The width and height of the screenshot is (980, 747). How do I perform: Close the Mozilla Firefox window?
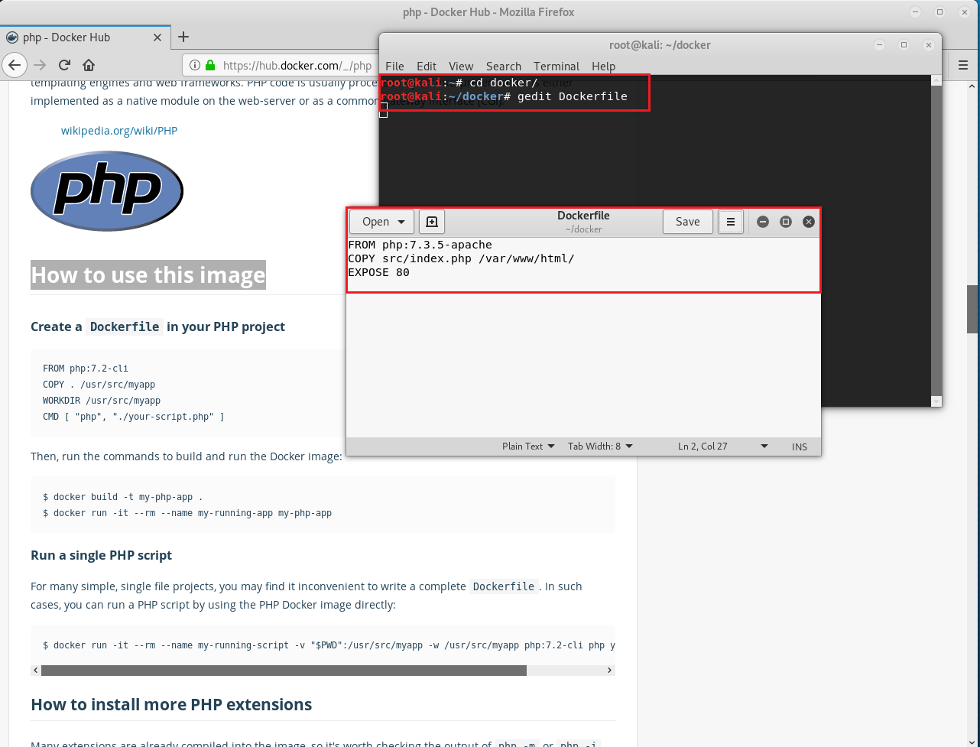[x=965, y=12]
